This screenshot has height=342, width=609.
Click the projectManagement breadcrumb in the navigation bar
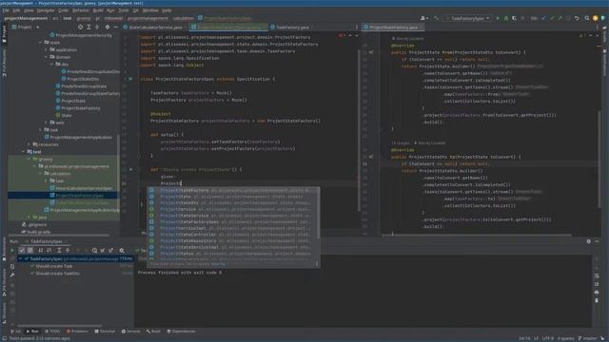26,18
